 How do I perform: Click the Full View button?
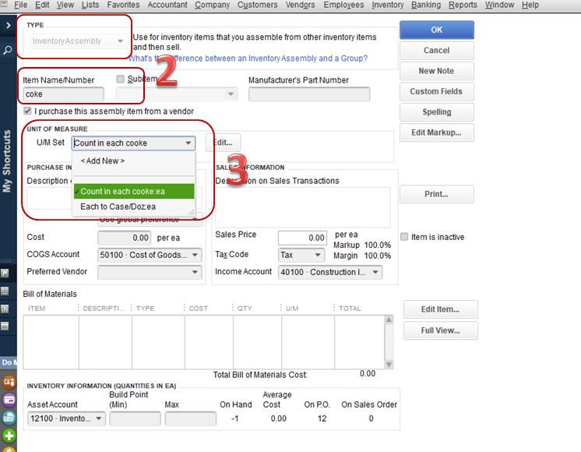coord(440,330)
